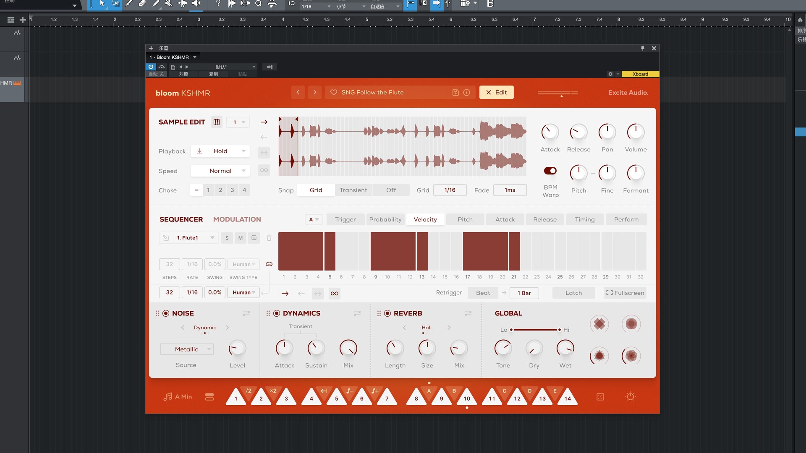Select ping-pong direction icon in Sample Edit

coord(264,153)
